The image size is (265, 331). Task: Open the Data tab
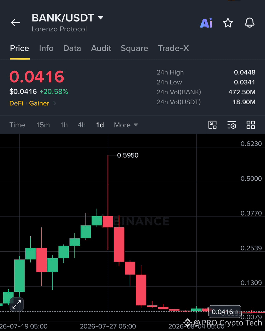pyautogui.click(x=72, y=48)
